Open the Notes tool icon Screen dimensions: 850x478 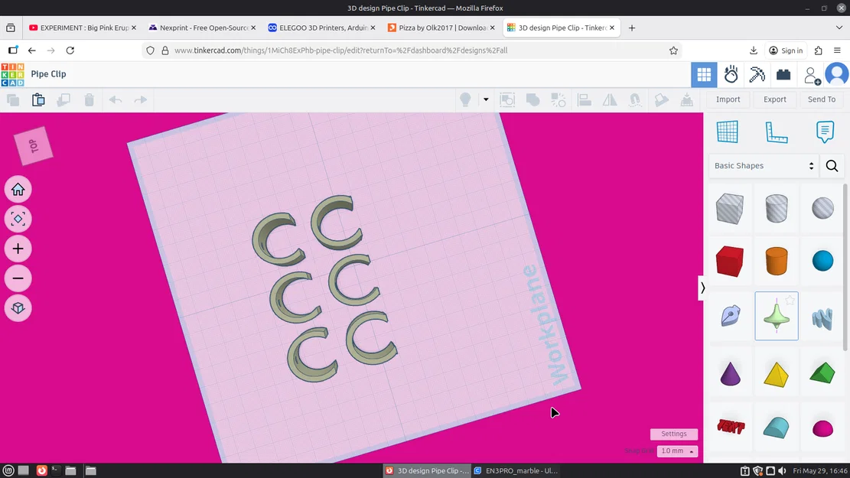(825, 132)
